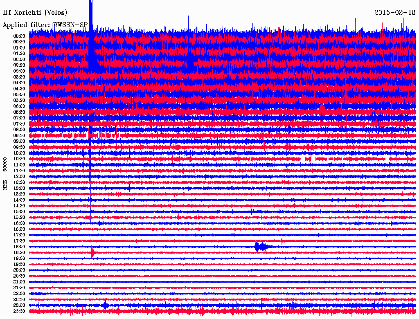Select the 06:30 time label
This screenshot has height=319, width=419.
point(19,112)
